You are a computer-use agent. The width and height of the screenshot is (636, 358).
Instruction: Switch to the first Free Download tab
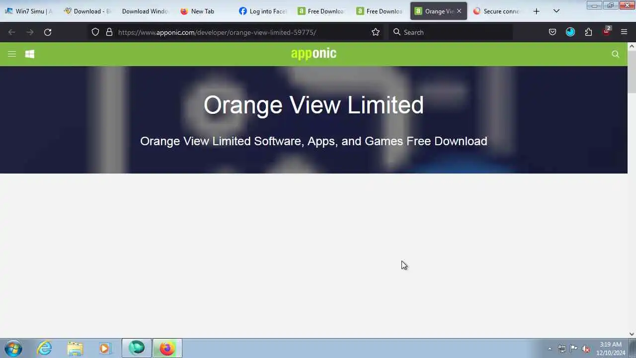pos(321,11)
